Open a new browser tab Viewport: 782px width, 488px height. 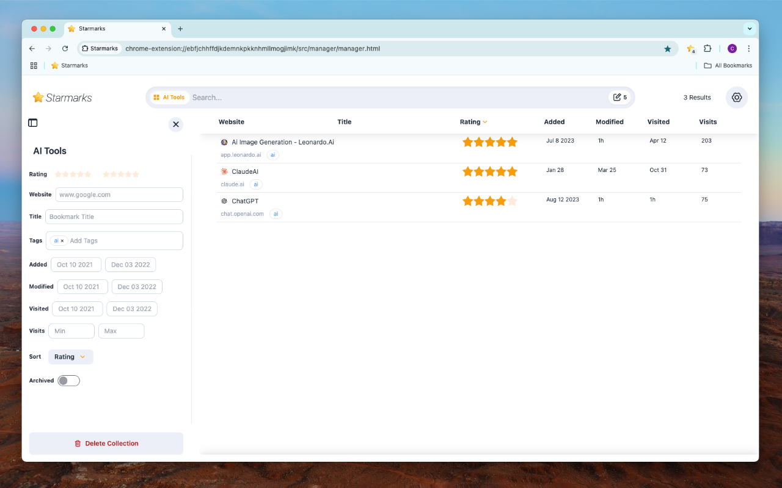pos(180,29)
